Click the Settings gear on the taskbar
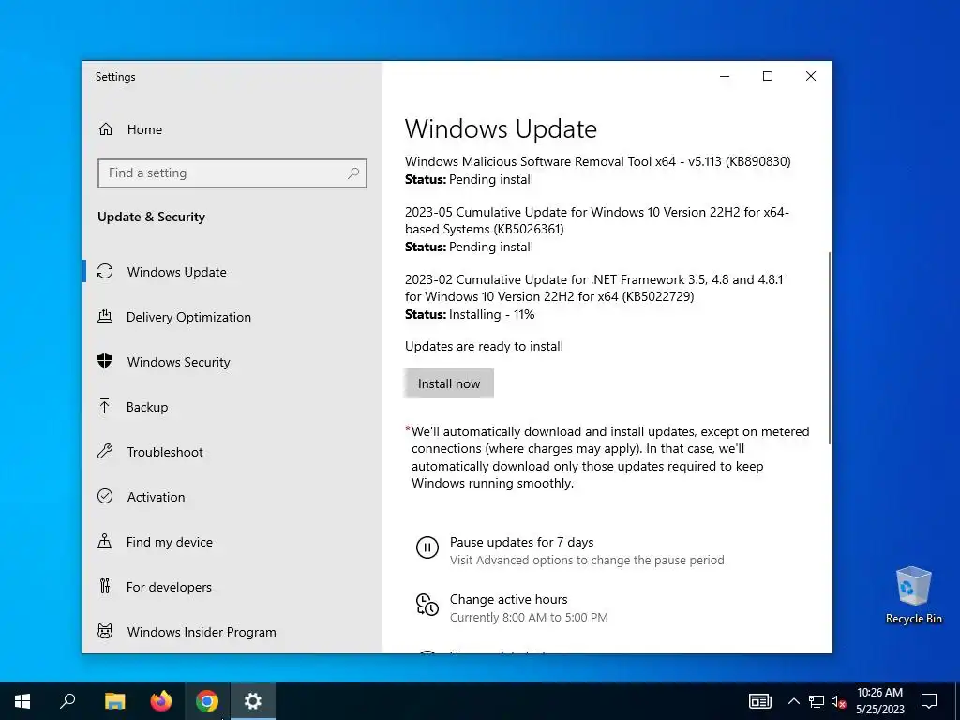The image size is (960, 720). click(253, 701)
